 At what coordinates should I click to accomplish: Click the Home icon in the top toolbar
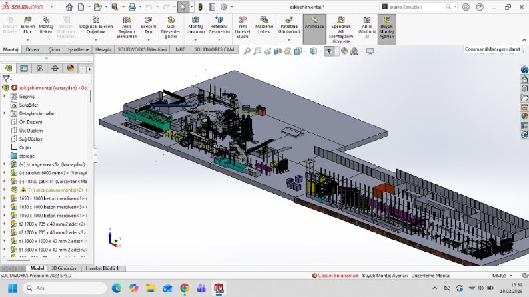[x=69, y=7]
